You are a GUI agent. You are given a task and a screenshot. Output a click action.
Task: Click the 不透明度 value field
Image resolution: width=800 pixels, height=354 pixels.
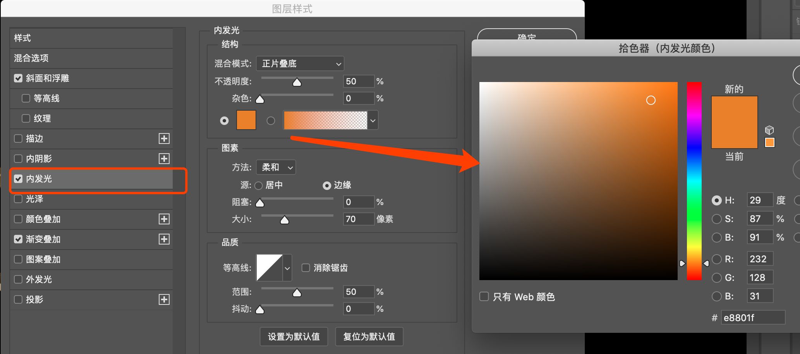359,81
